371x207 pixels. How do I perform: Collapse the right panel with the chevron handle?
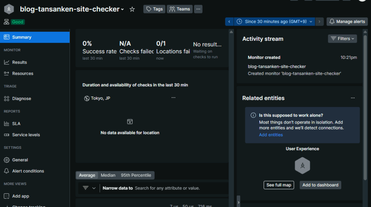pyautogui.click(x=238, y=202)
